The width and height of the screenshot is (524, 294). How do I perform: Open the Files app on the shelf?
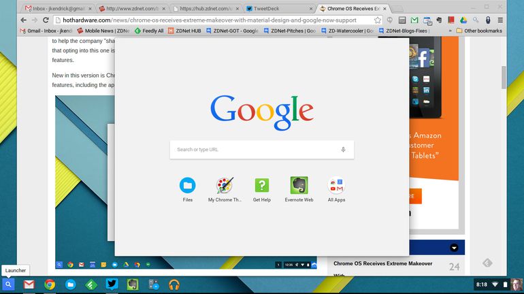point(71,284)
